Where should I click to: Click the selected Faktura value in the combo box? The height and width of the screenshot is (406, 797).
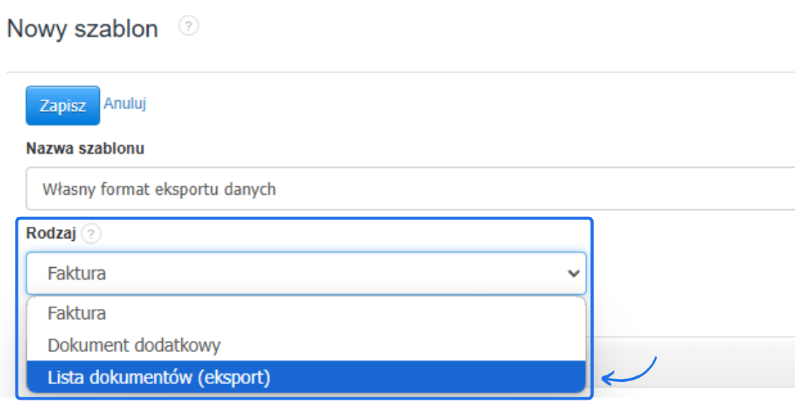tap(77, 274)
